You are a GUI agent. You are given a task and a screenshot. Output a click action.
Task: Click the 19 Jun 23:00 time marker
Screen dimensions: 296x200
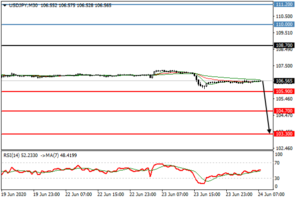click(47, 194)
